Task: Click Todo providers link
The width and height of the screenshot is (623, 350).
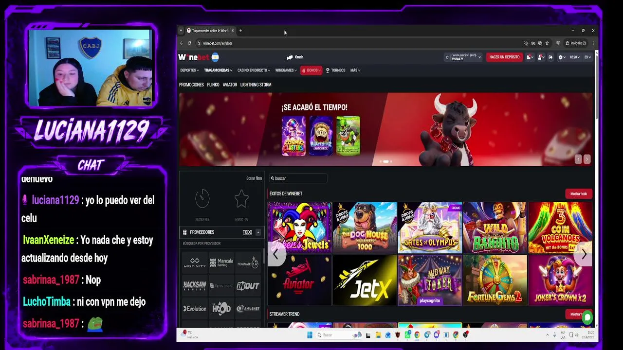Action: click(x=247, y=232)
